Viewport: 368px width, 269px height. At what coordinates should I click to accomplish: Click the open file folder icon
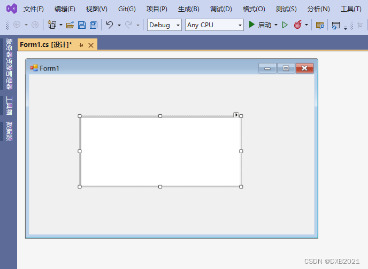tap(70, 25)
